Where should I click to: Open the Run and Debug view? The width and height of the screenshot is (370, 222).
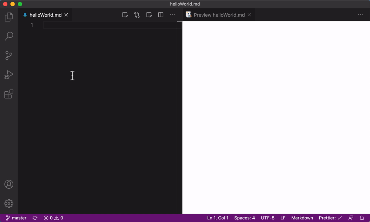[x=9, y=75]
